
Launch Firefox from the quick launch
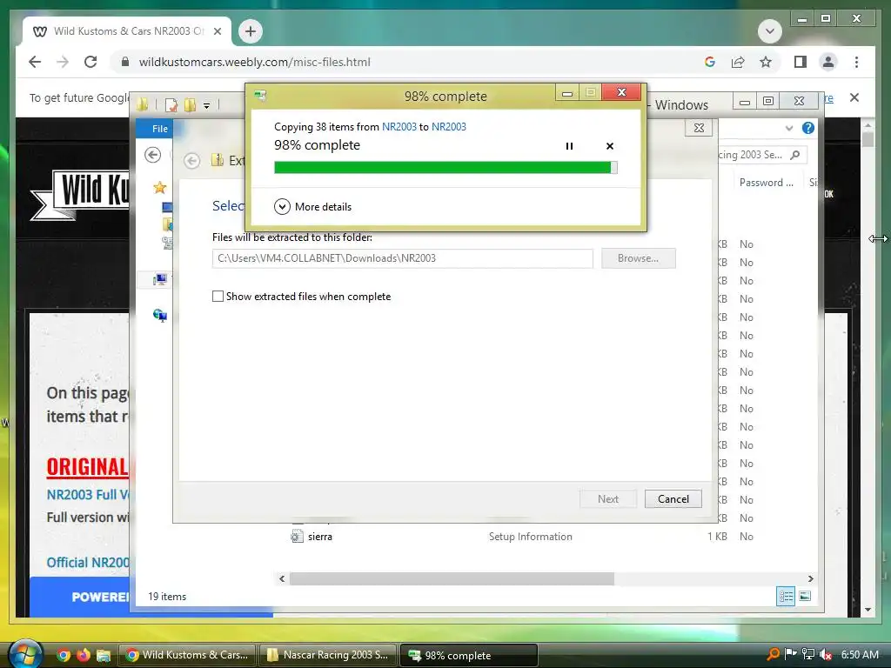click(x=83, y=655)
